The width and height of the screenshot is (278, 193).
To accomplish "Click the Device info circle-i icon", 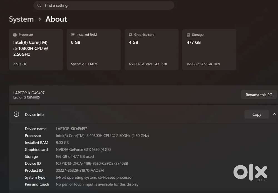I will [16, 114].
